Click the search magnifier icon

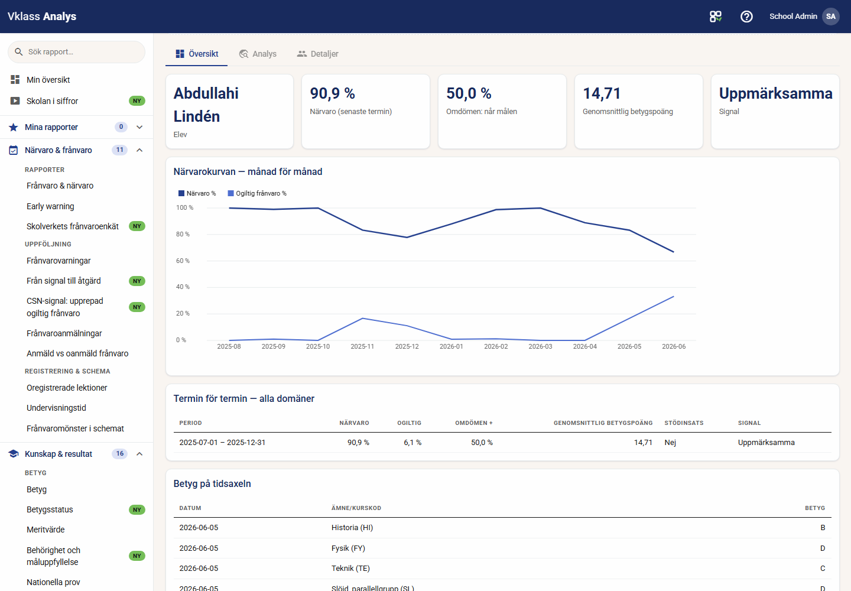[19, 52]
